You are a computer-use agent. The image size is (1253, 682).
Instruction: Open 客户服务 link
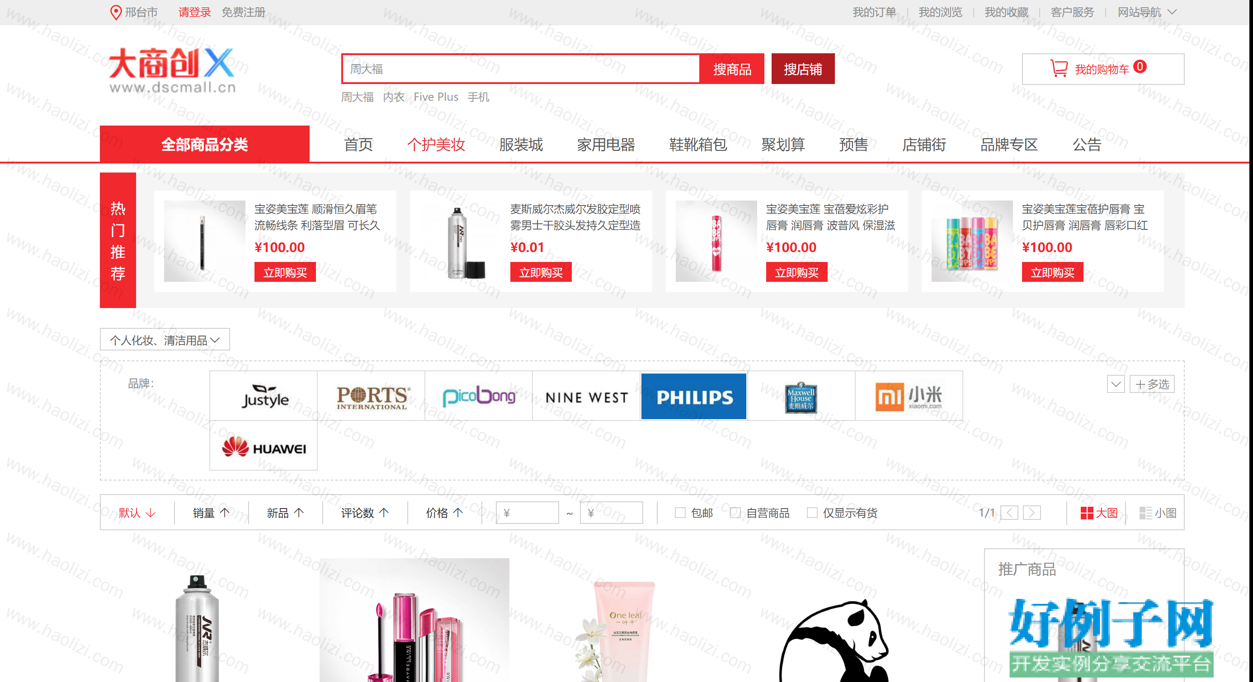(1072, 12)
